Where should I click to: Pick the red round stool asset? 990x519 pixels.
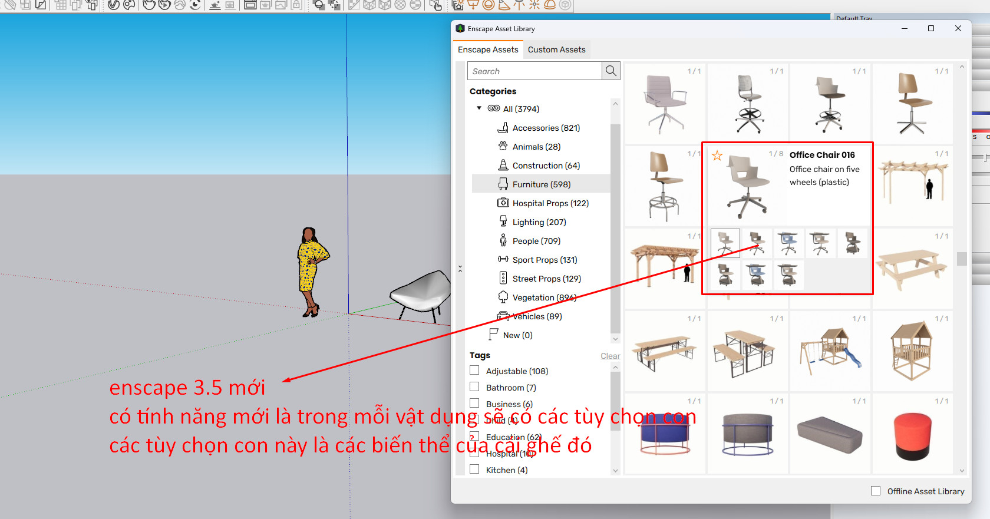[912, 435]
